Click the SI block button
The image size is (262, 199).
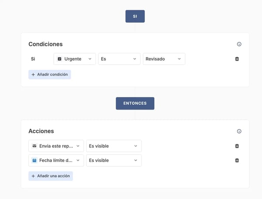coord(135,16)
